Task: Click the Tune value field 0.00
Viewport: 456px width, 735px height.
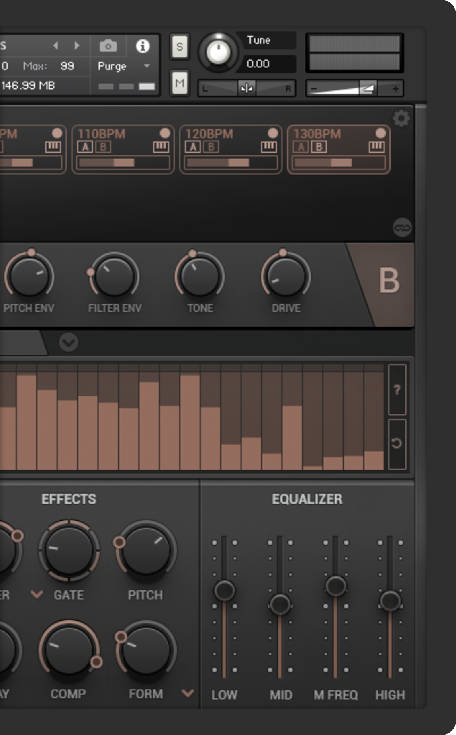Action: coord(266,64)
